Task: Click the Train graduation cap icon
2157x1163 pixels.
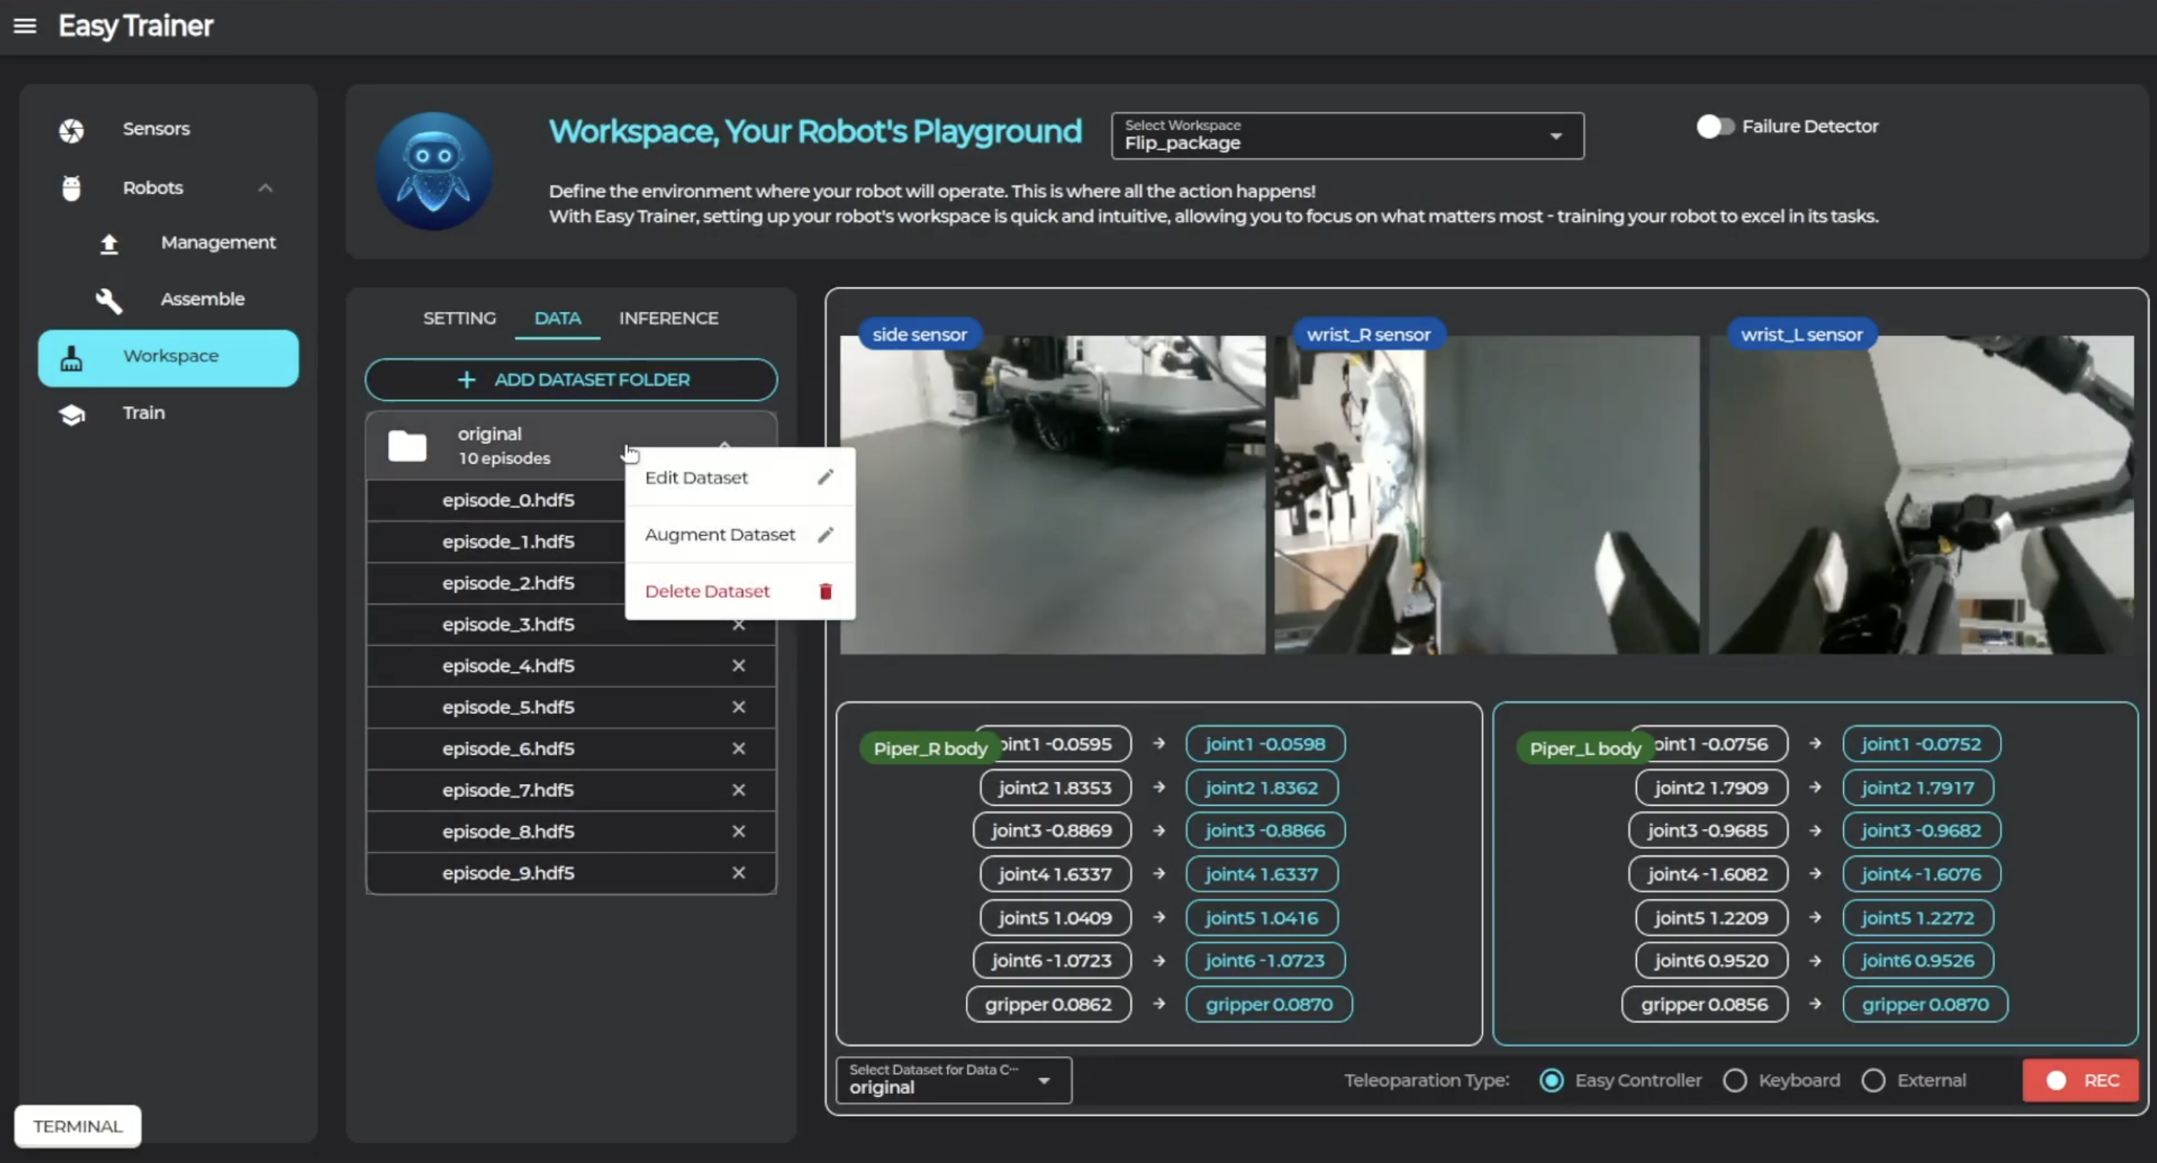Action: coord(72,415)
